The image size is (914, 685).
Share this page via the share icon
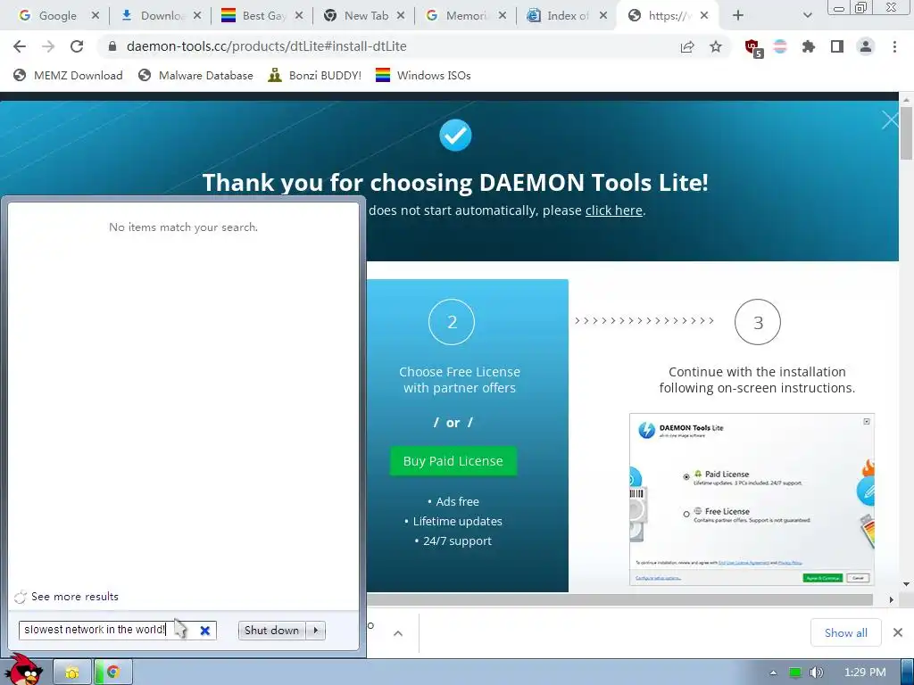[687, 47]
